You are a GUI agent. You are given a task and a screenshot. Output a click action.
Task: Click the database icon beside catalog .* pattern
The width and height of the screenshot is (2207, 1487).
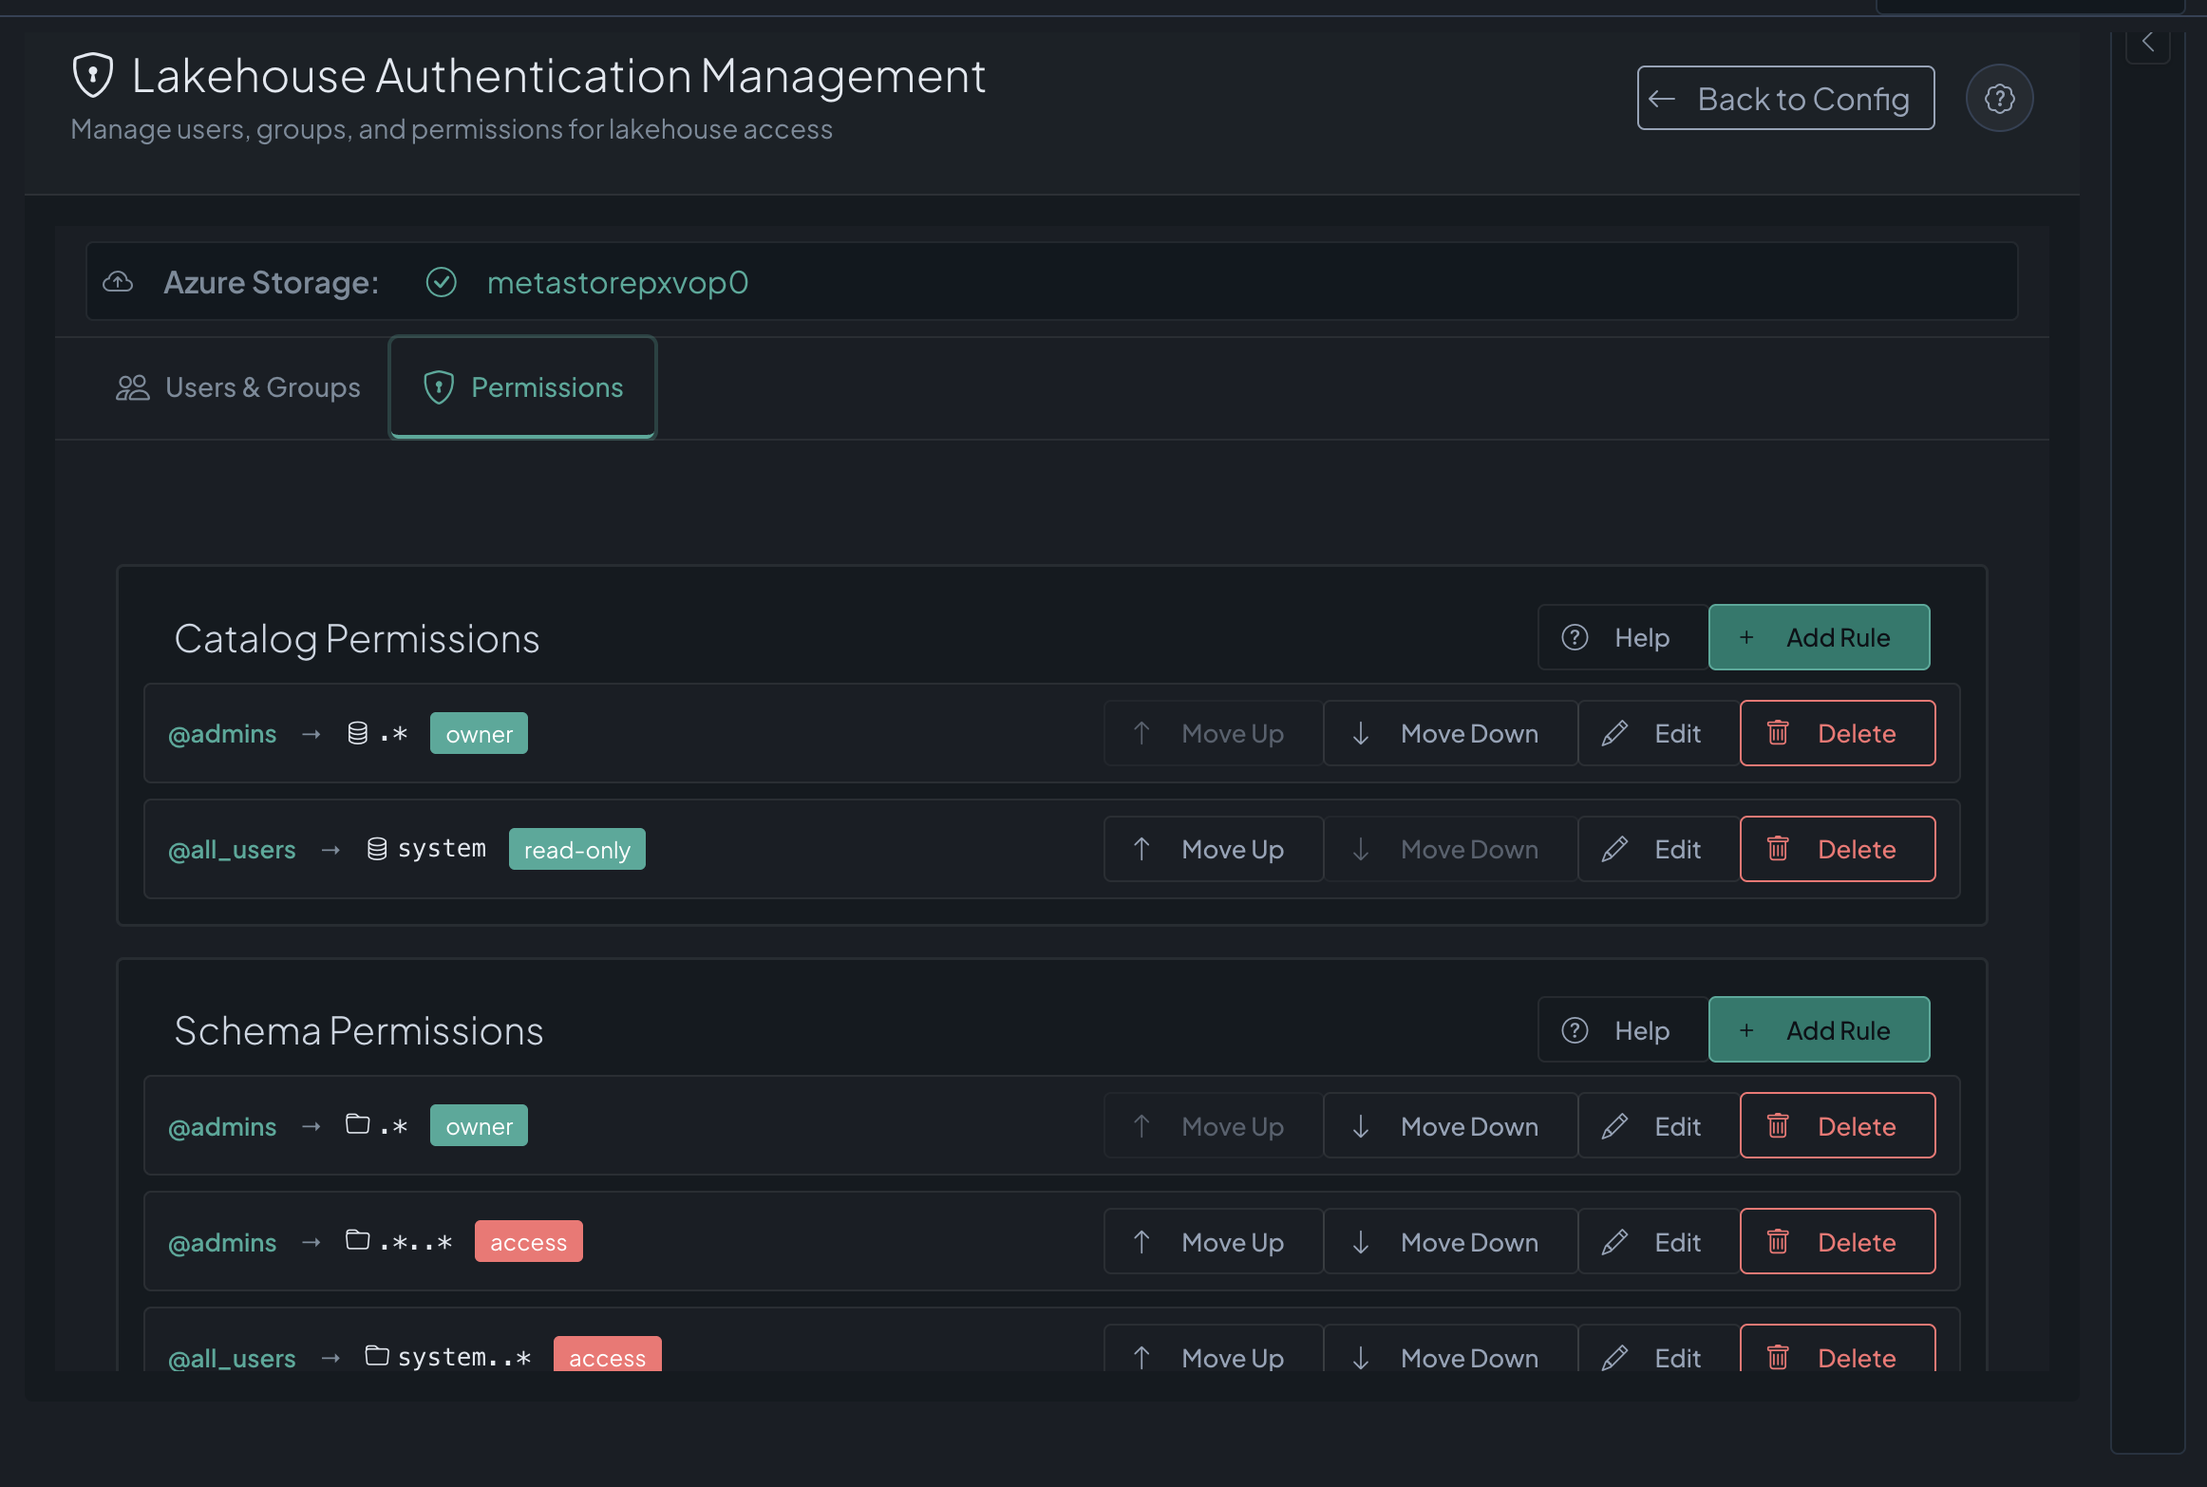click(358, 733)
